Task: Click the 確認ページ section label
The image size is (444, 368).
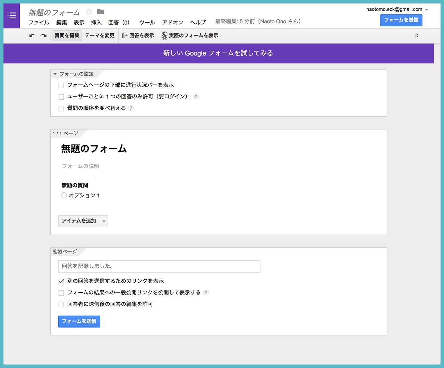Action: [x=65, y=252]
